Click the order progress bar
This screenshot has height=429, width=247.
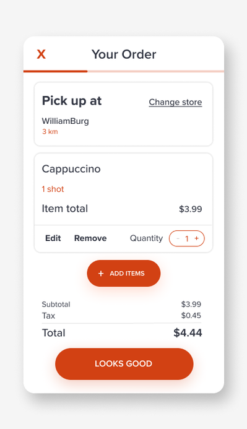[124, 71]
